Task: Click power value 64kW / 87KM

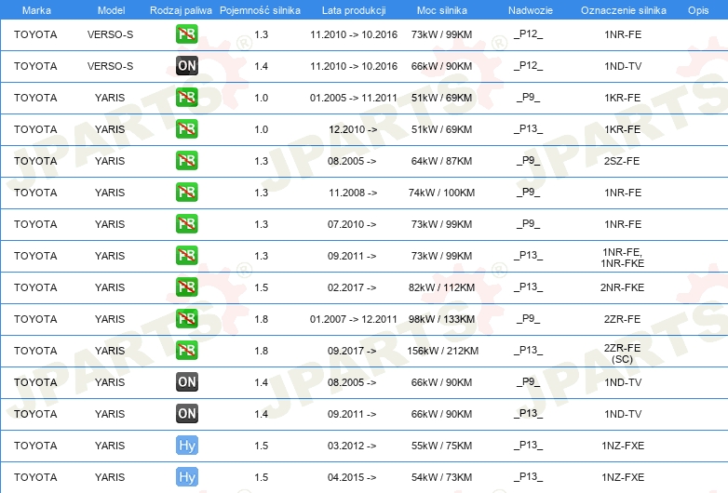Action: 441,161
